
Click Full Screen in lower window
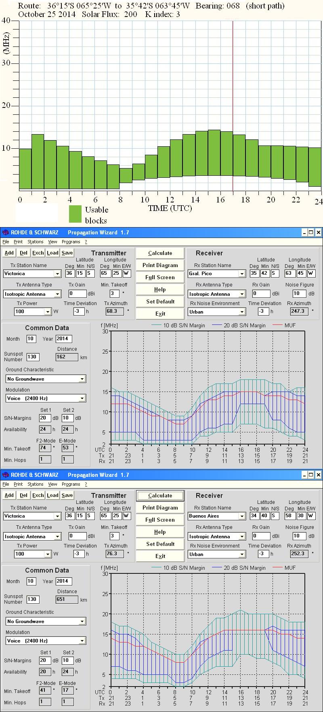tap(160, 520)
